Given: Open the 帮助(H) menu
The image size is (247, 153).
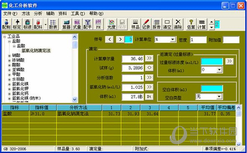Looking at the screenshot, I should (x=96, y=13).
